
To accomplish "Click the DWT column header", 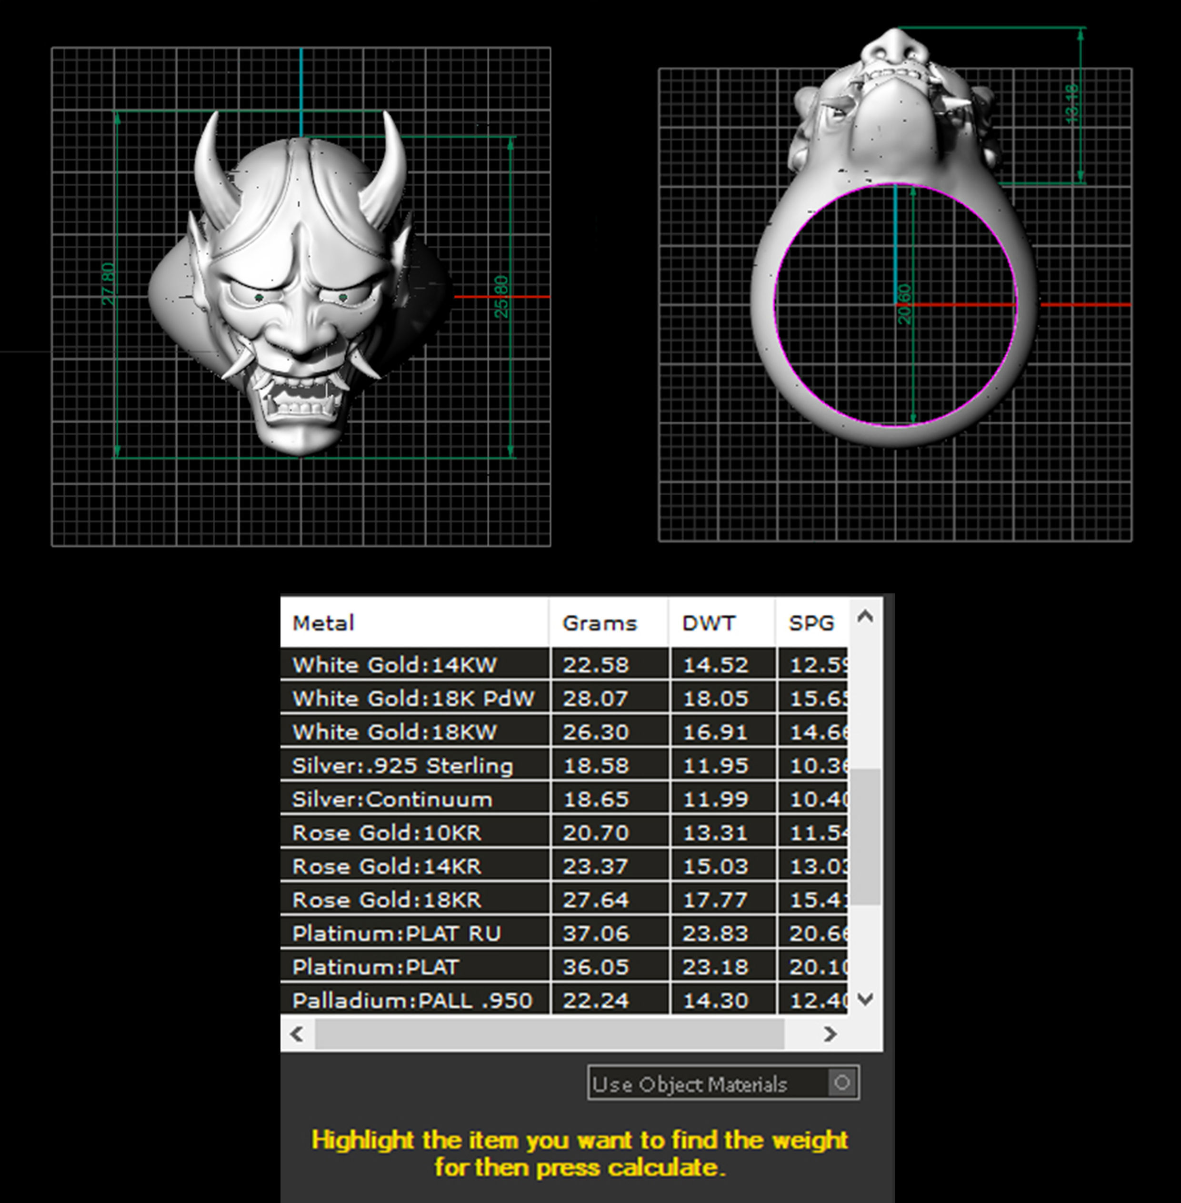I will 722,622.
